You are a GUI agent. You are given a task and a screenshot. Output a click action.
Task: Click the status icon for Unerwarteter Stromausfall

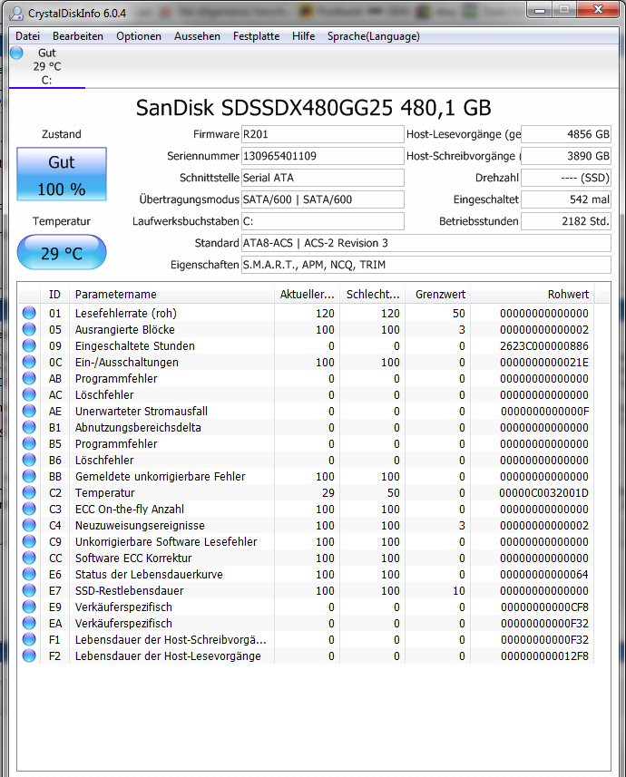point(29,412)
